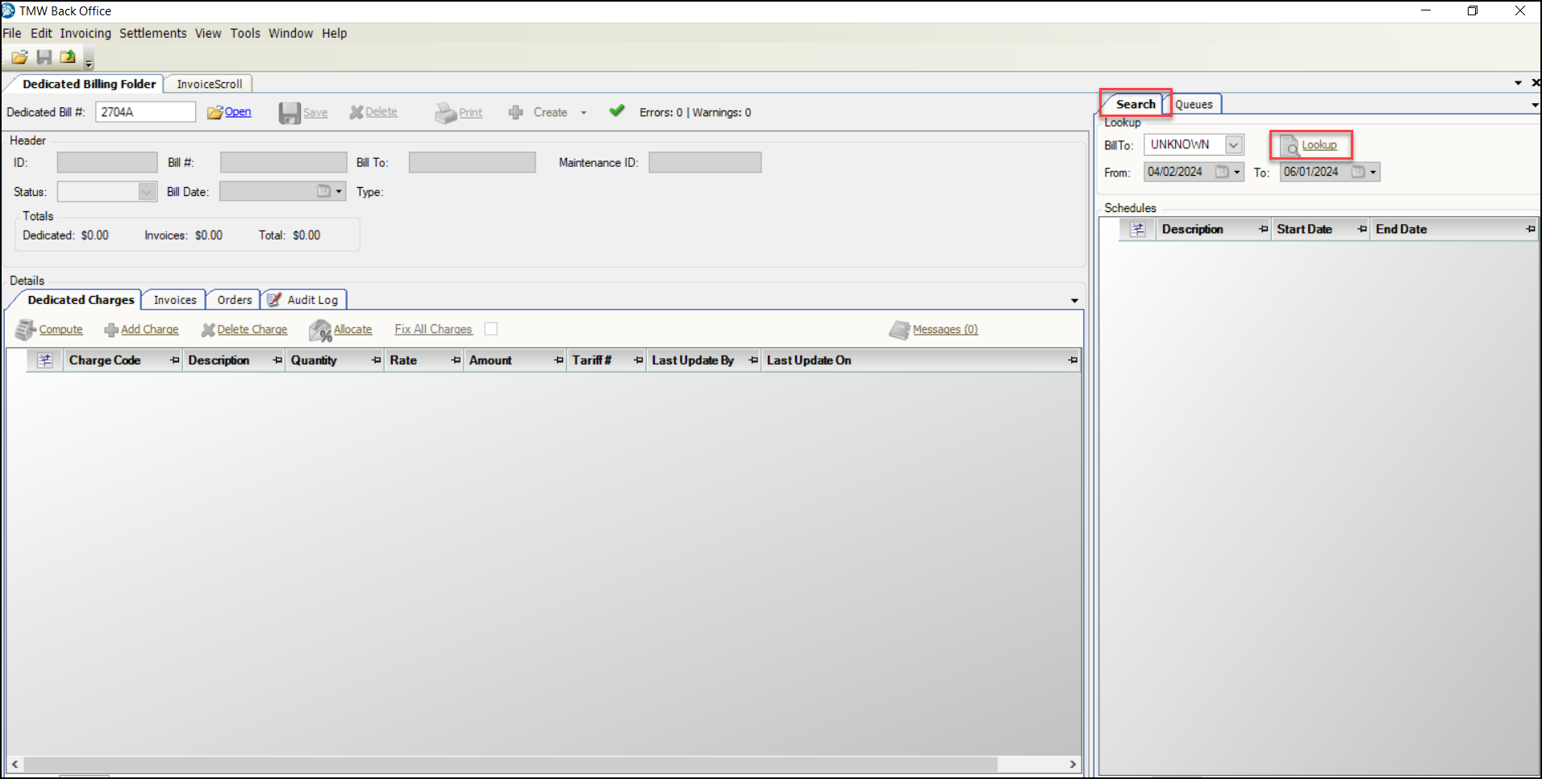Open the Help menu
The width and height of the screenshot is (1542, 779).
click(x=335, y=33)
